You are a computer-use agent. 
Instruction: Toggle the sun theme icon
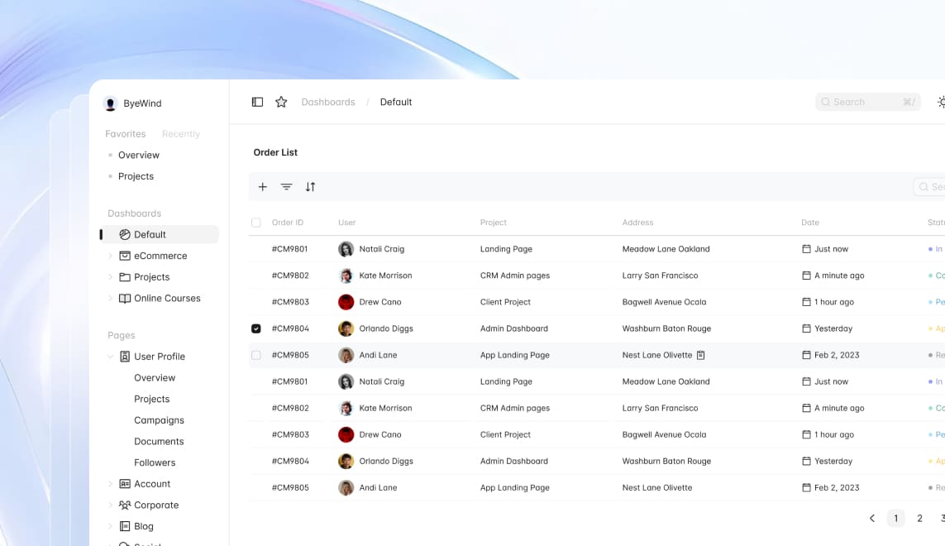[941, 103]
